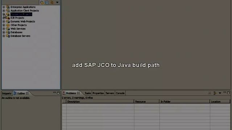Image resolution: width=232 pixels, height=130 pixels.
Task: Sort by the Description column header
Action: point(100,101)
